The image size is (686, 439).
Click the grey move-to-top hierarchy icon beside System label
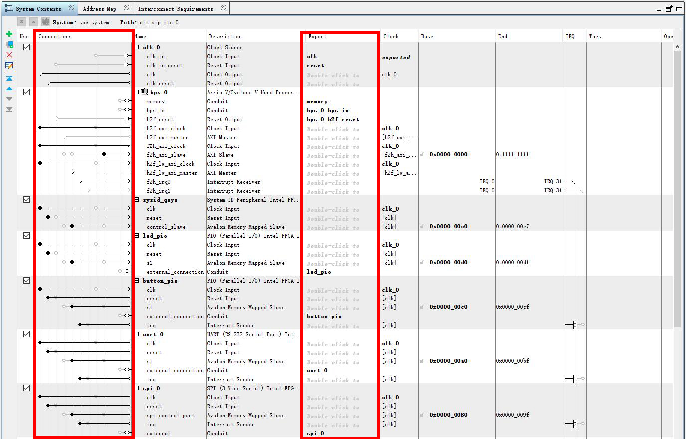22,22
